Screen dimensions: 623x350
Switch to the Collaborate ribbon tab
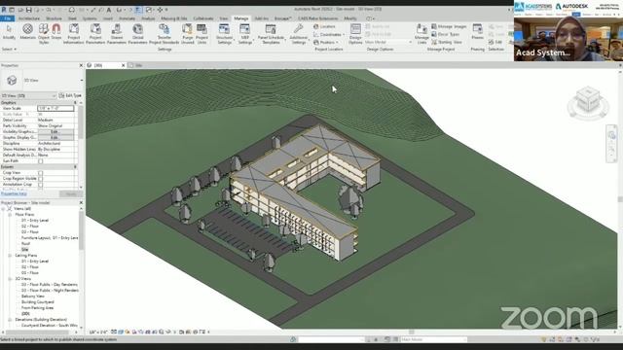(203, 18)
